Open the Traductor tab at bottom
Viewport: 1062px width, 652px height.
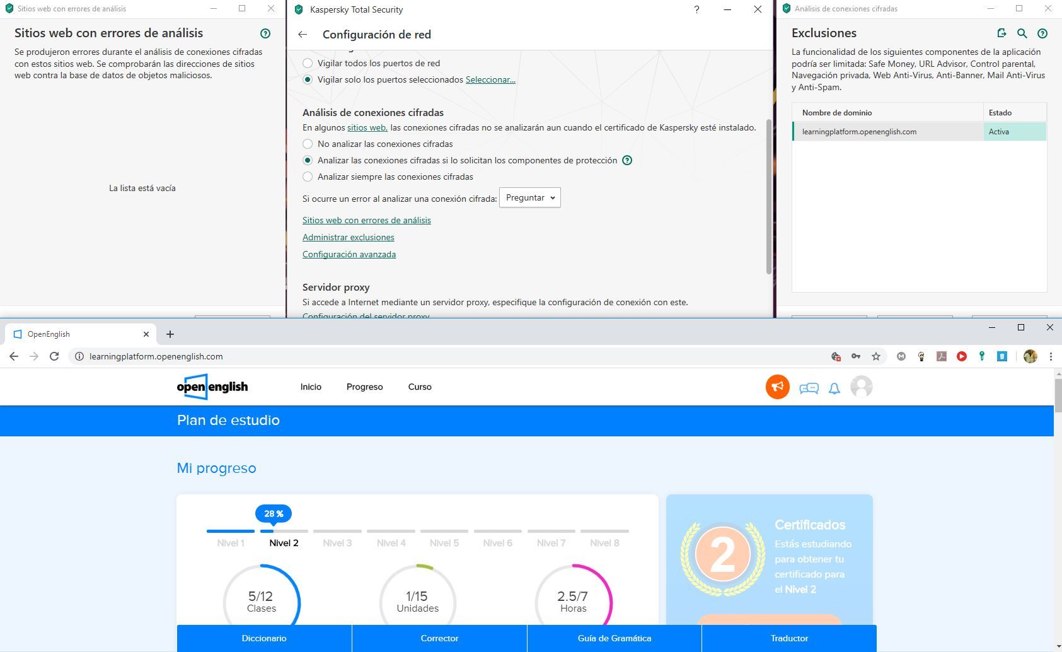pyautogui.click(x=789, y=638)
